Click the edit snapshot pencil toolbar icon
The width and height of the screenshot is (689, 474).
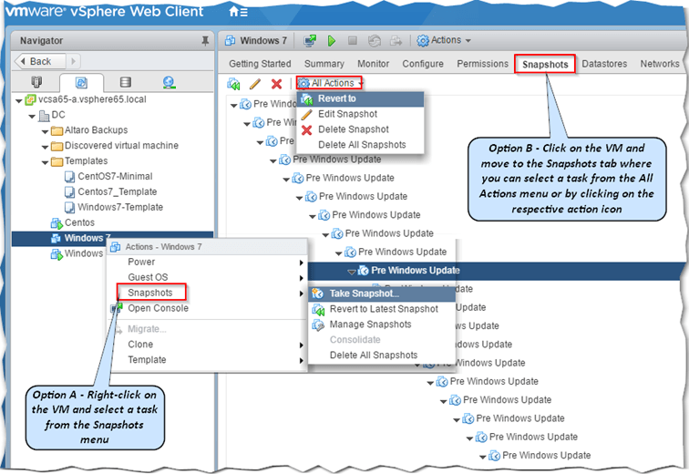point(255,84)
